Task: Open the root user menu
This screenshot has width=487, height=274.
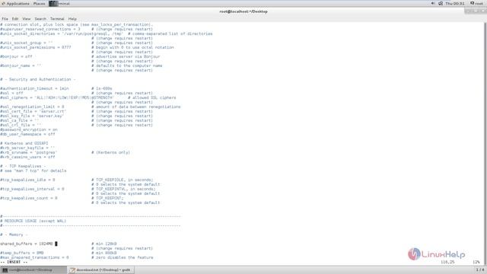Action: pyautogui.click(x=477, y=3)
